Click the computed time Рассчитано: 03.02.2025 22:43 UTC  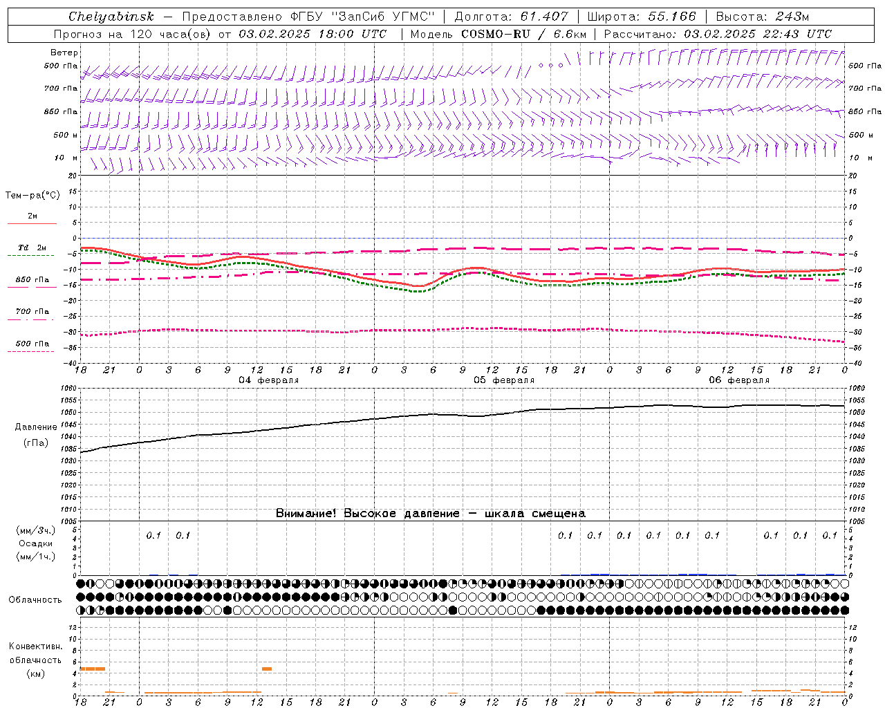tap(718, 34)
